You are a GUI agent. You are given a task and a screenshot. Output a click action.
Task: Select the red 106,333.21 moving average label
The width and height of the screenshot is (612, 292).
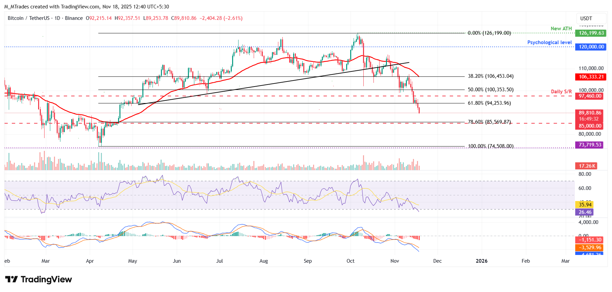591,77
